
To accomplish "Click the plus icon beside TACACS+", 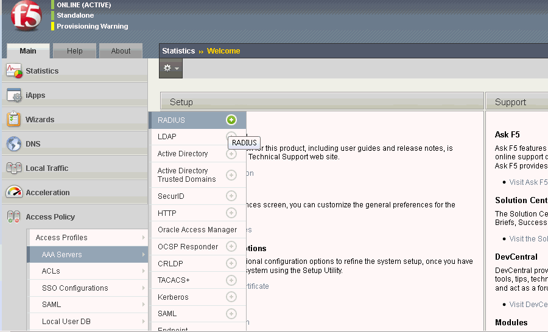I will click(x=231, y=280).
